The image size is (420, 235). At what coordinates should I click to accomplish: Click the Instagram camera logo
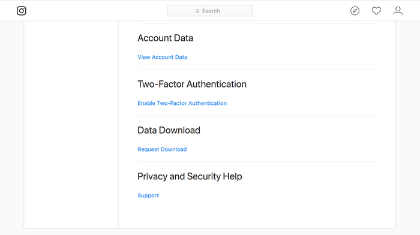[22, 11]
